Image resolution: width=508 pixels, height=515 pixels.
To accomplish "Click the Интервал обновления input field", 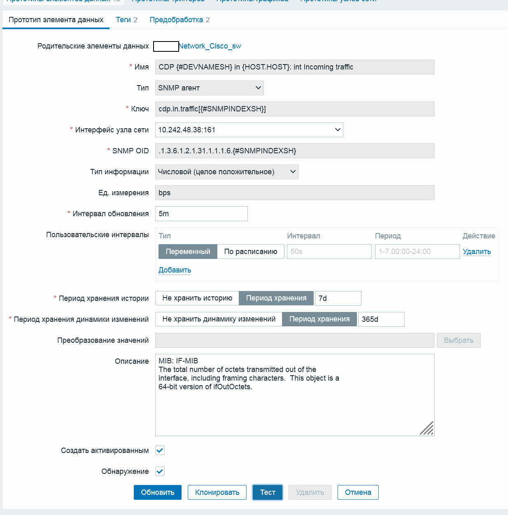I will pos(201,213).
